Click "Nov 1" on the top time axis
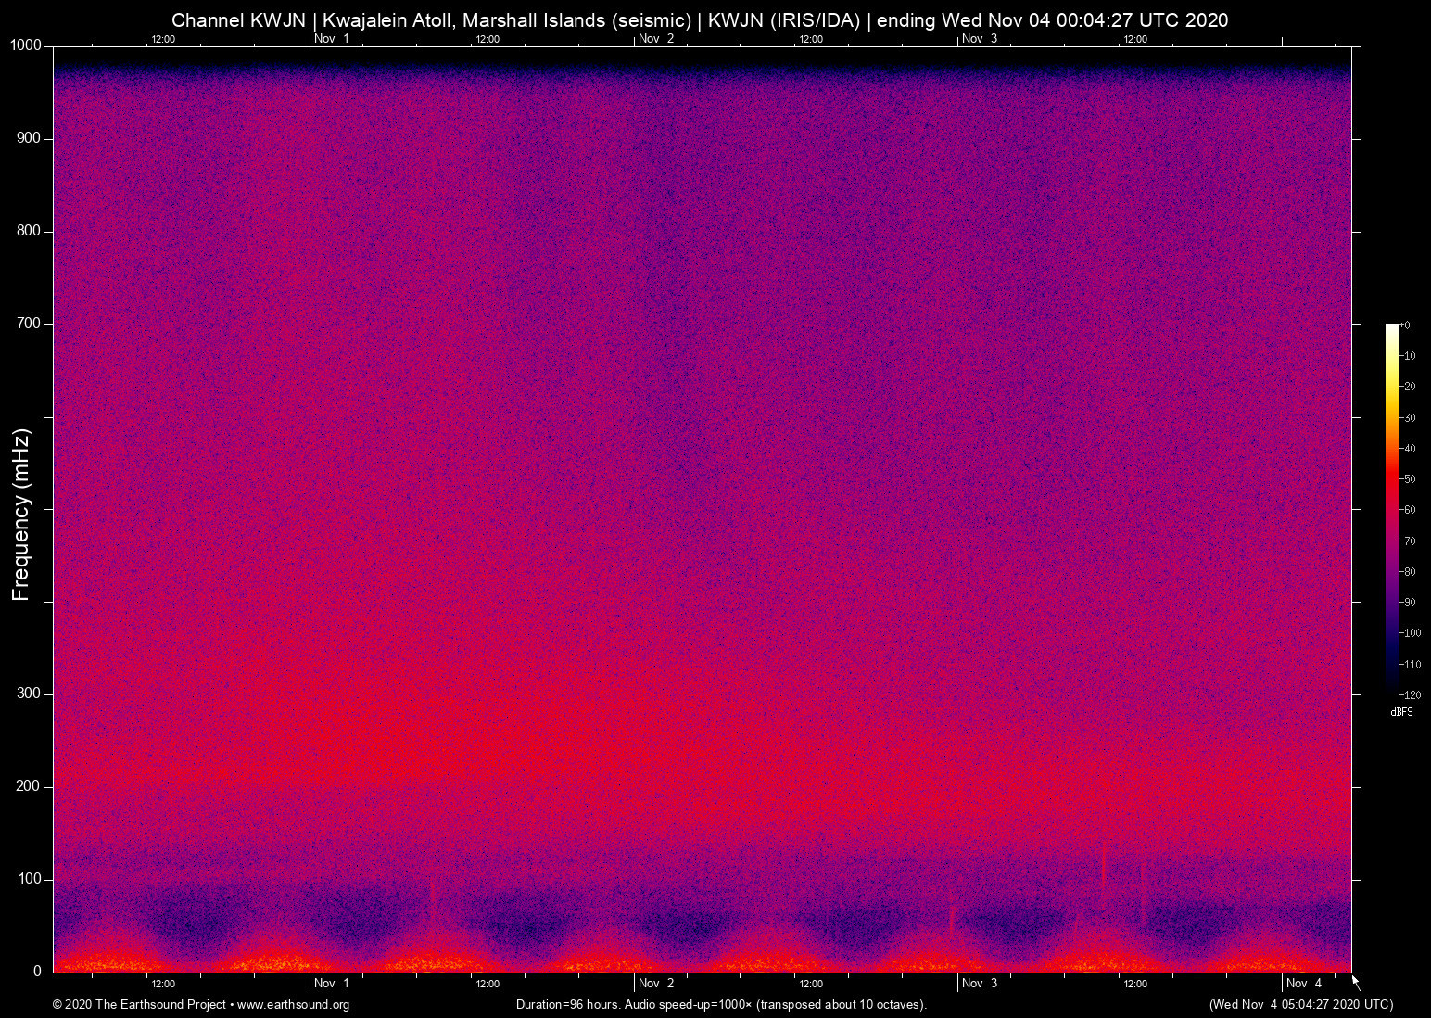This screenshot has width=1431, height=1018. [x=332, y=39]
